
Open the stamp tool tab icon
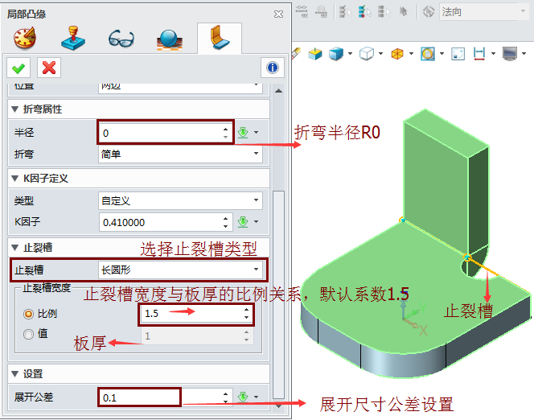[x=73, y=38]
